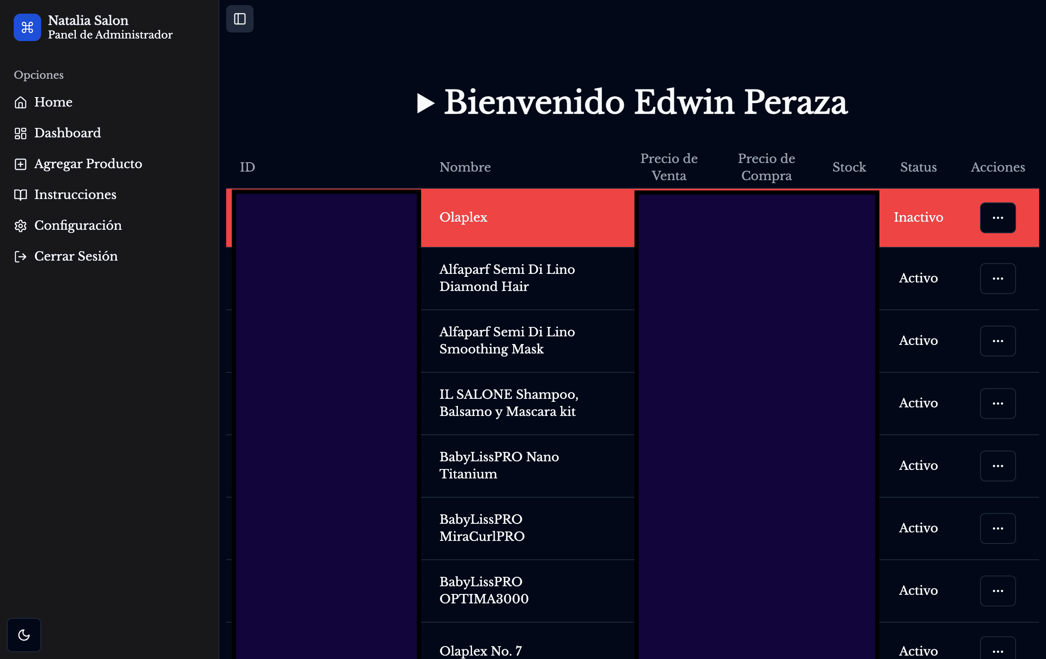Image resolution: width=1046 pixels, height=659 pixels.
Task: Click the Cerrar Sesión logout icon
Action: point(21,256)
